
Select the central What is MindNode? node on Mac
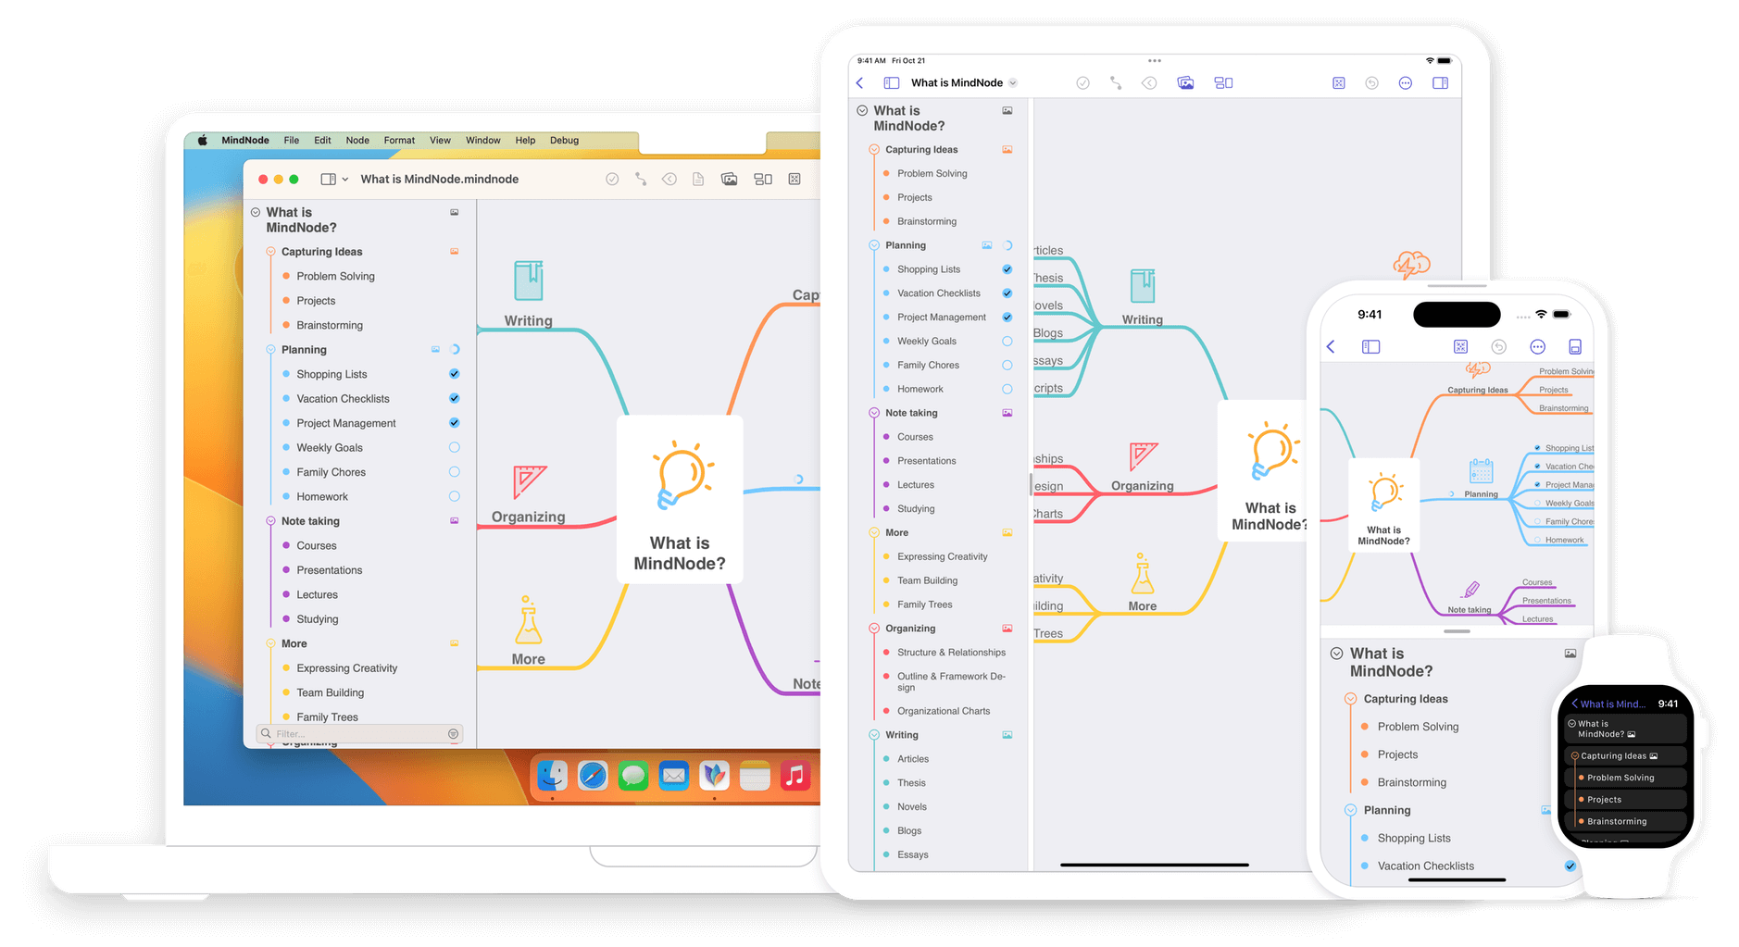(680, 500)
